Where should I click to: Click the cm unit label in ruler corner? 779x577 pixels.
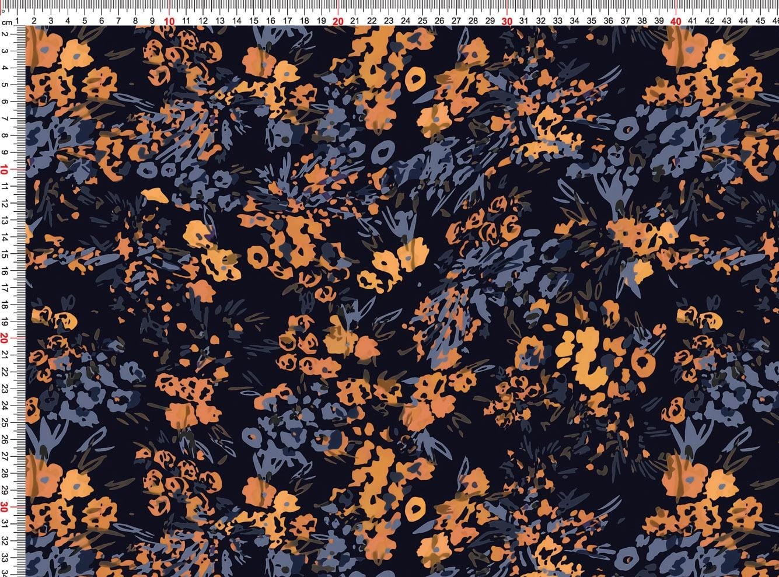pyautogui.click(x=6, y=22)
